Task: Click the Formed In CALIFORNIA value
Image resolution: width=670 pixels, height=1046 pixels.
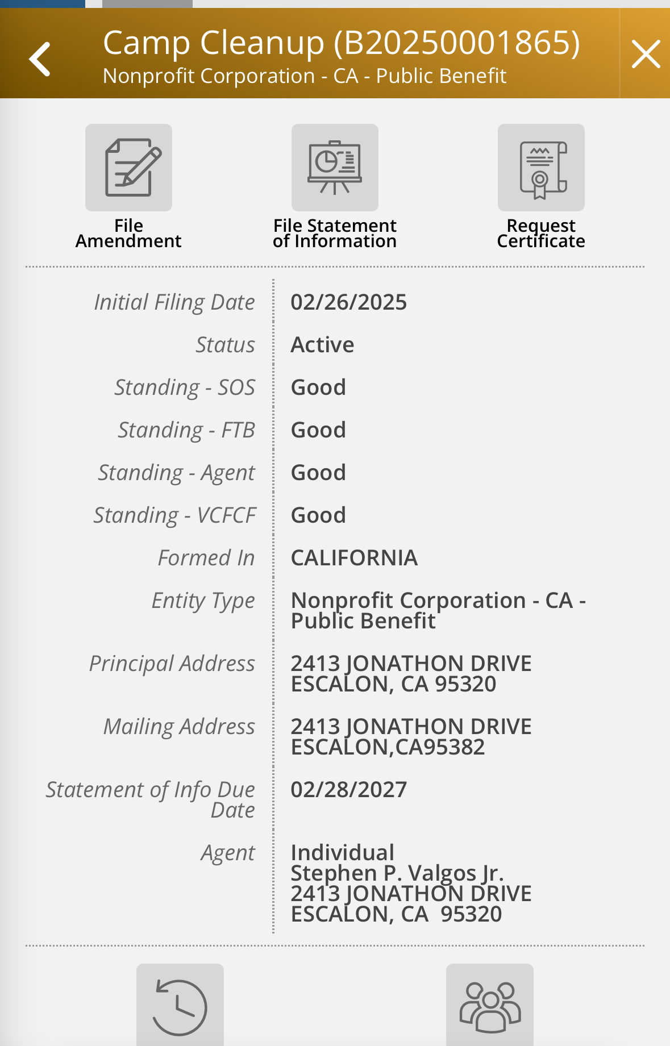Action: (x=354, y=558)
